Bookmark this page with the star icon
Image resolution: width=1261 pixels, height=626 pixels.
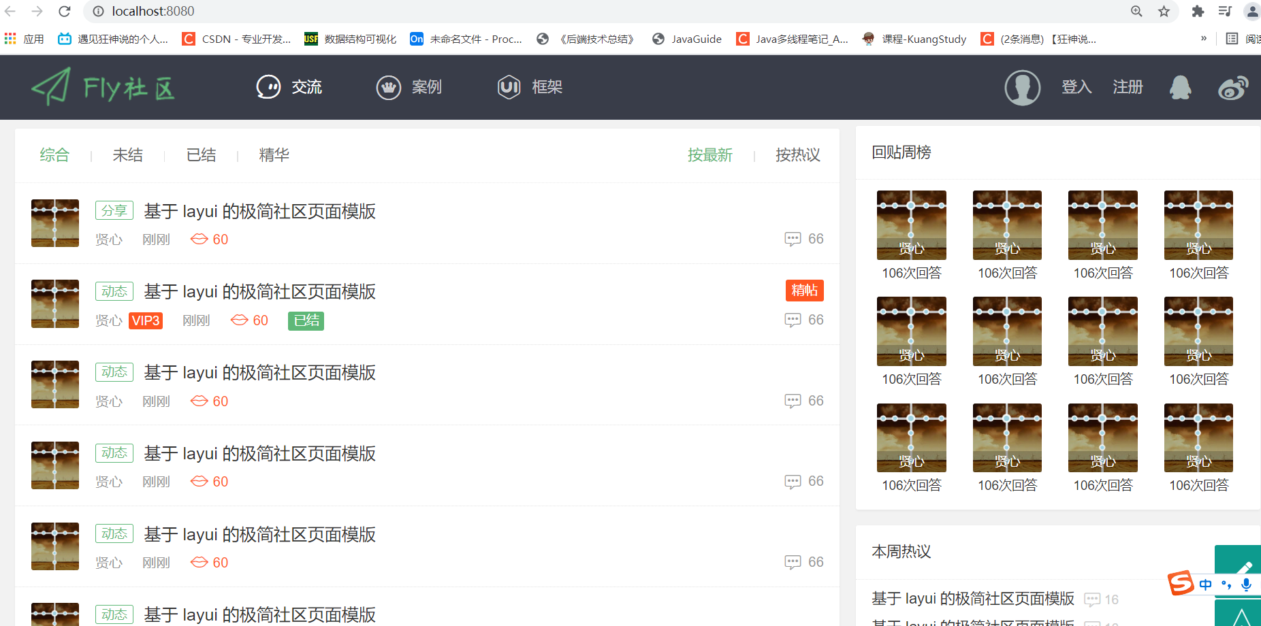(x=1164, y=11)
